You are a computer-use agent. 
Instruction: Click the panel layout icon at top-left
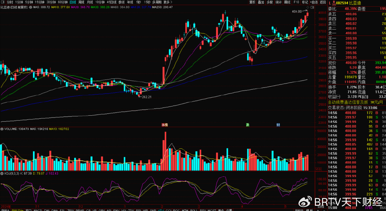click(3, 2)
